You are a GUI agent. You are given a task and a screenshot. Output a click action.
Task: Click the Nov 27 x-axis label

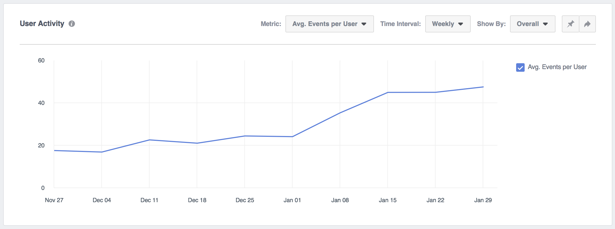54,200
